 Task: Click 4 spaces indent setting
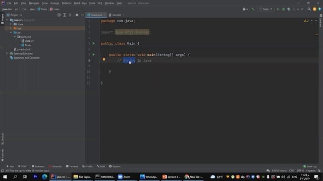click(x=311, y=170)
